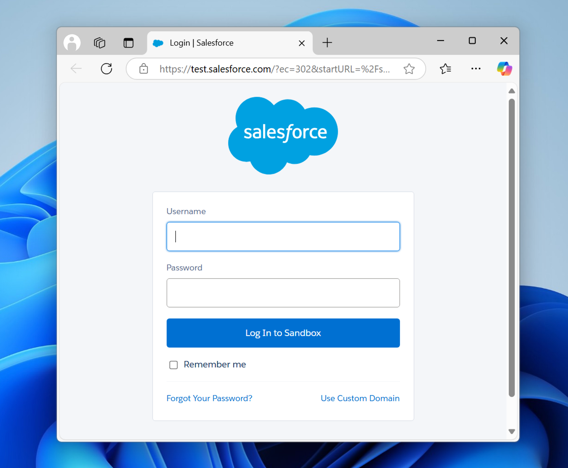The height and width of the screenshot is (468, 568).
Task: Open the browser profile avatar icon
Action: pos(72,42)
